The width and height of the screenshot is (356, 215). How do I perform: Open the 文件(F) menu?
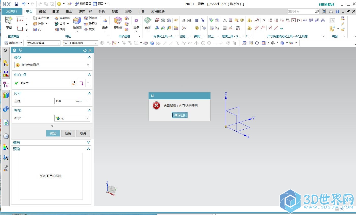[x=12, y=11]
